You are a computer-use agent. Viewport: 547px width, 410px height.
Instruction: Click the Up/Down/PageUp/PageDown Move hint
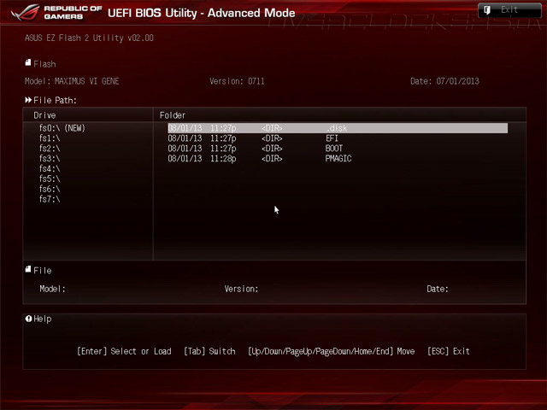point(332,351)
